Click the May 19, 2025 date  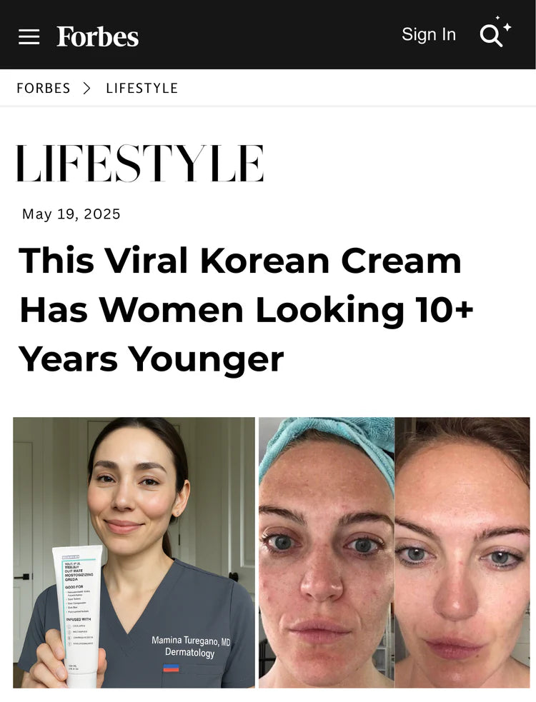click(x=71, y=214)
